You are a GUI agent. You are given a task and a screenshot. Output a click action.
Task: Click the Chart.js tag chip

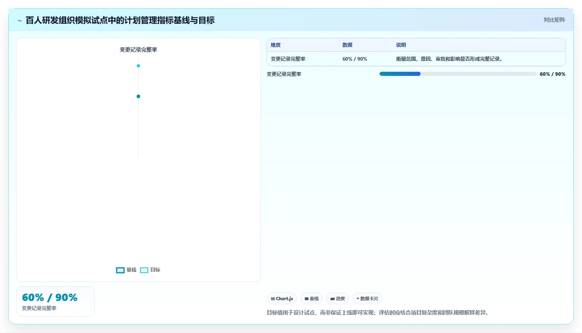pyautogui.click(x=282, y=299)
